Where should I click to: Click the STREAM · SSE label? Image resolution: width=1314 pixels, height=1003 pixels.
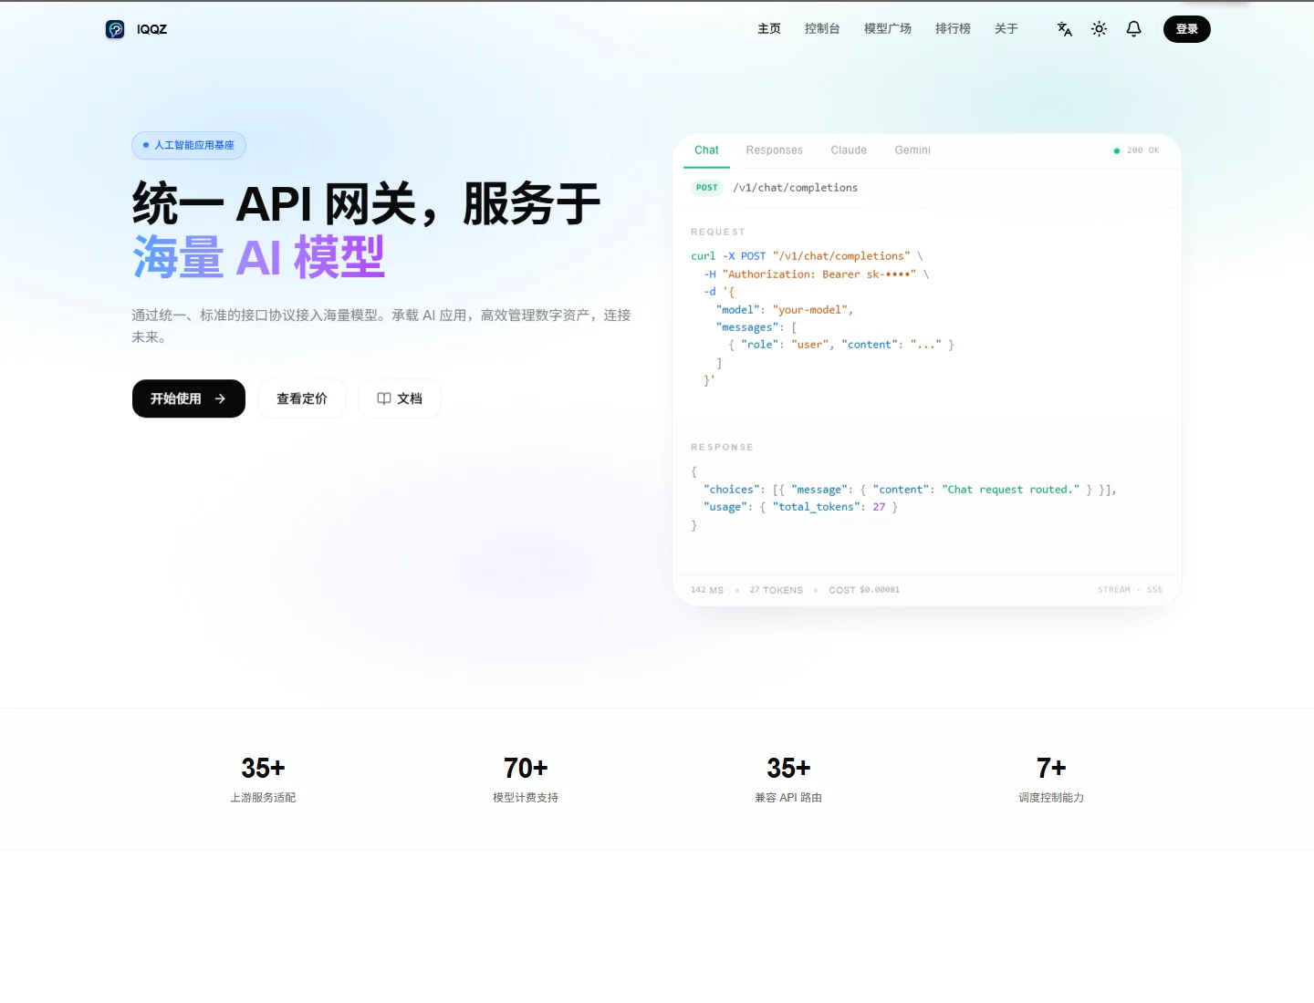pos(1130,590)
